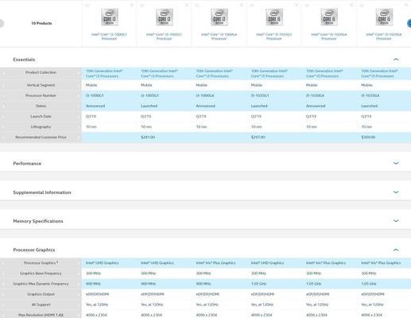Screen dimensions: 411x318
Task: Tick the Launch Date row highlight checkbox
Action: pyautogui.click(x=3, y=117)
